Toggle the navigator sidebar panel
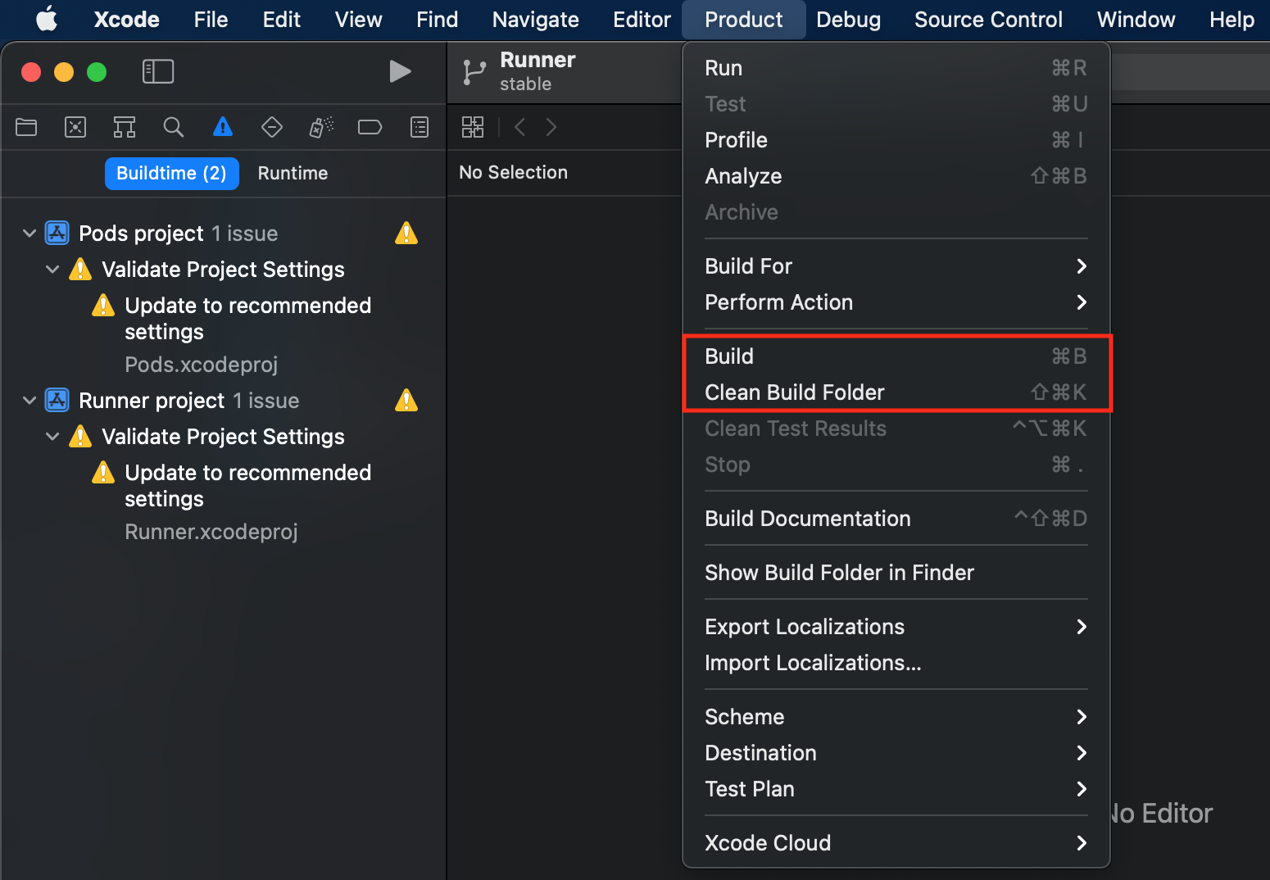Viewport: 1270px width, 880px height. [158, 71]
